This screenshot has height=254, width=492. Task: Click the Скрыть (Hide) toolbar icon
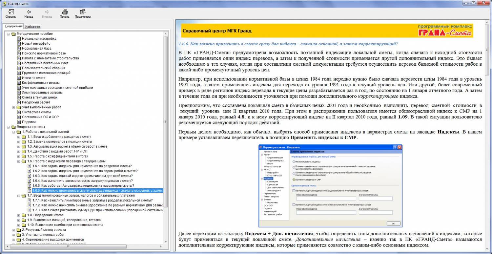point(10,12)
